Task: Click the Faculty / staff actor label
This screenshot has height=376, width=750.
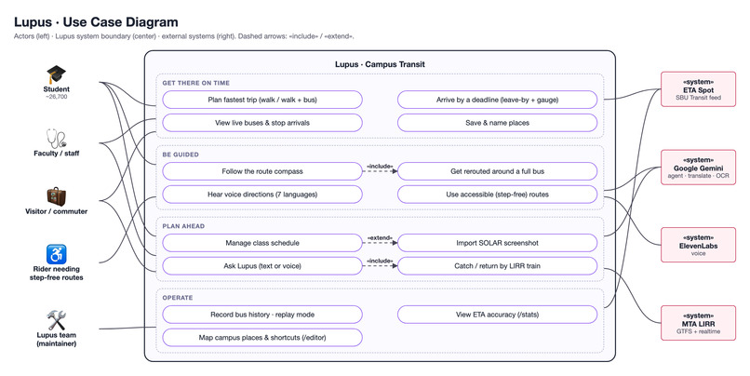Action: 57,153
